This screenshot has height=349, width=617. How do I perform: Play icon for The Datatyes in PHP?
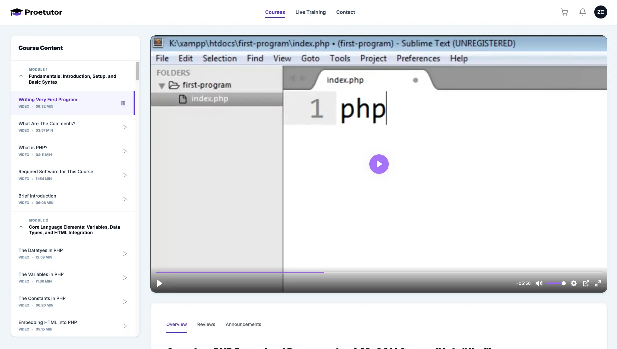tap(125, 254)
